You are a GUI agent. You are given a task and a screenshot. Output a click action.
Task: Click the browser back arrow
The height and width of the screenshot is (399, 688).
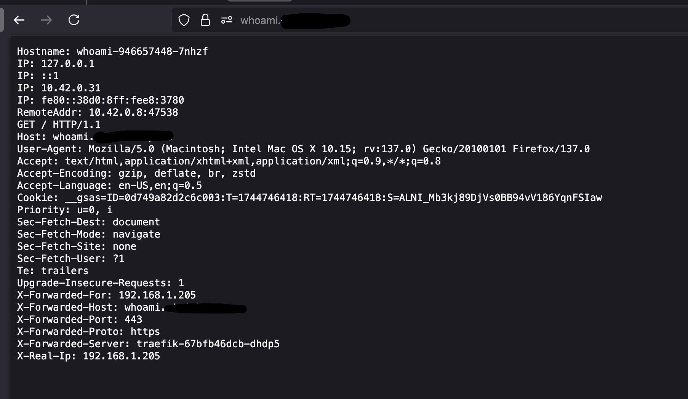(19, 20)
